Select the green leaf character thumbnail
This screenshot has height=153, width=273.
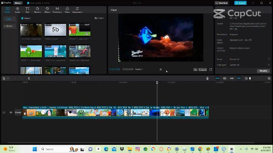click(31, 51)
